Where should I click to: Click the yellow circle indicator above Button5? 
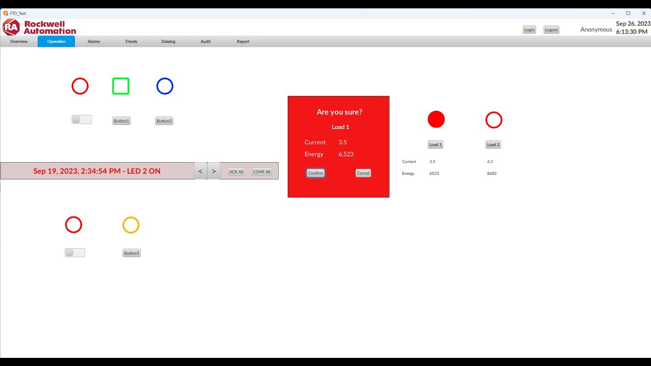coord(131,225)
